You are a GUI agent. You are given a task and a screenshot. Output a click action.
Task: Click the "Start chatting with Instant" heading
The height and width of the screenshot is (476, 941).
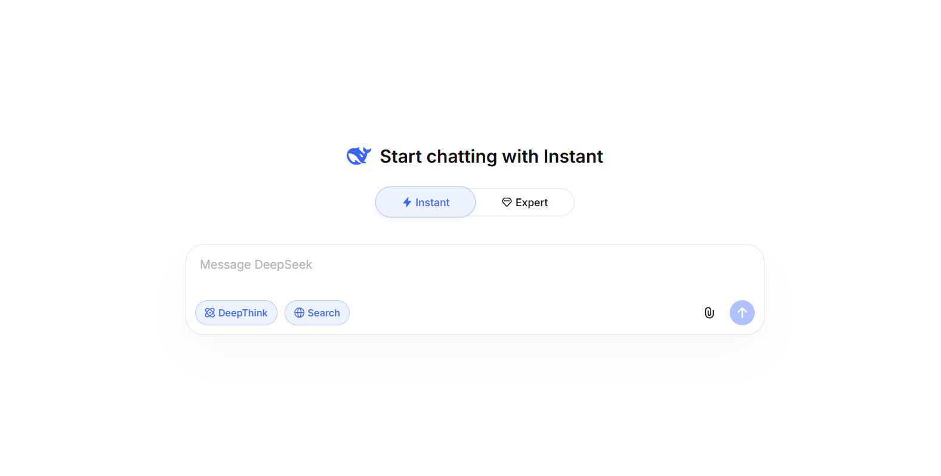click(x=491, y=156)
